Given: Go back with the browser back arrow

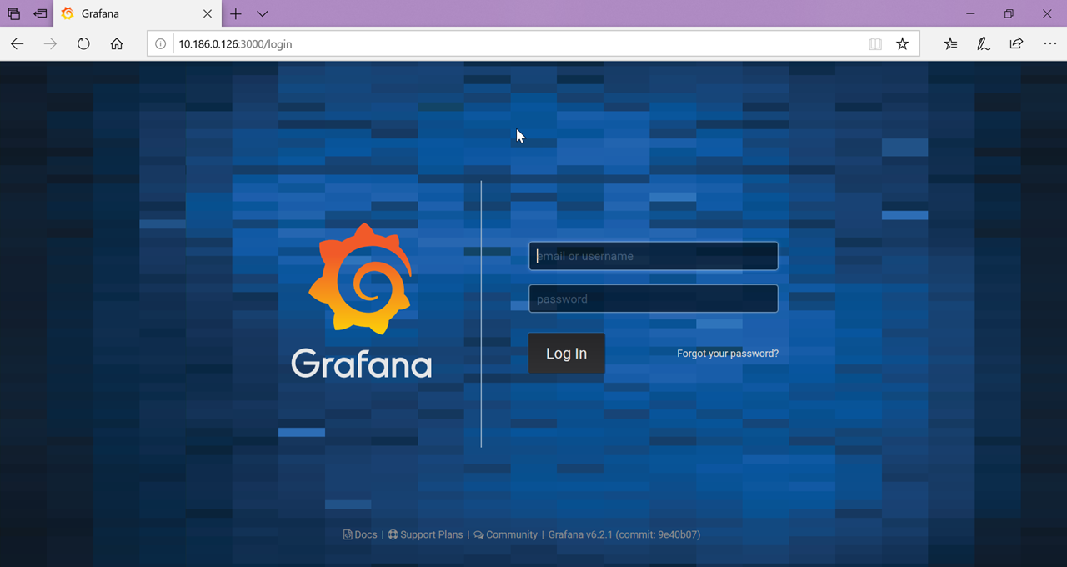Looking at the screenshot, I should pos(18,44).
